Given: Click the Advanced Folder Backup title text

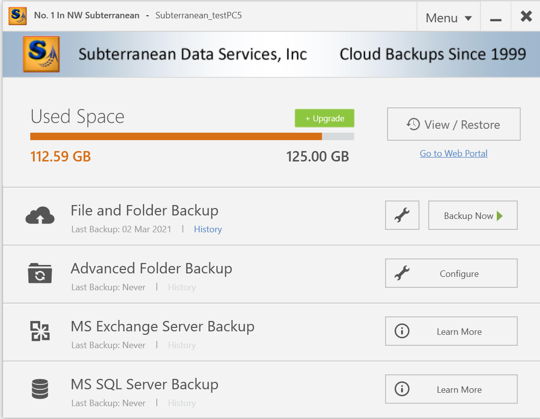Looking at the screenshot, I should pos(151,268).
